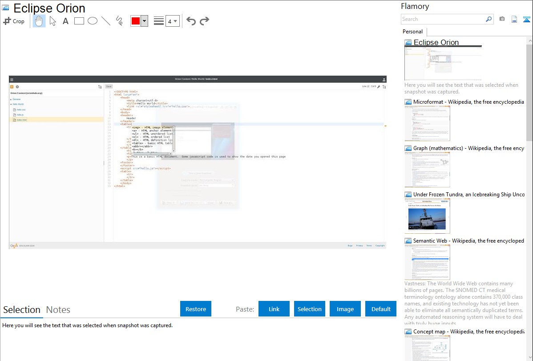This screenshot has width=533, height=361.
Task: Click the Restore button
Action: coord(196,309)
